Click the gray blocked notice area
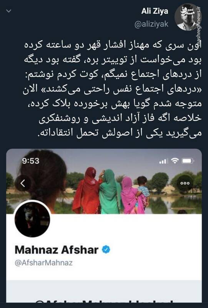 point(104,291)
